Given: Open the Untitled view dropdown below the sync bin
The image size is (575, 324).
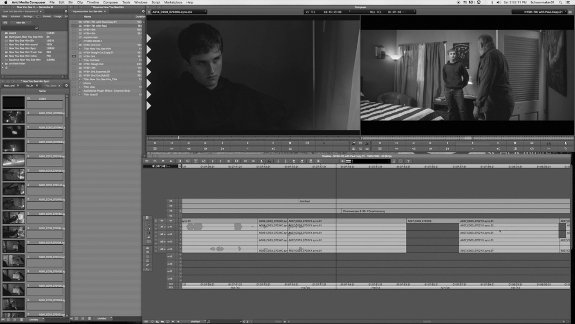Looking at the screenshot, I should point(35,319).
